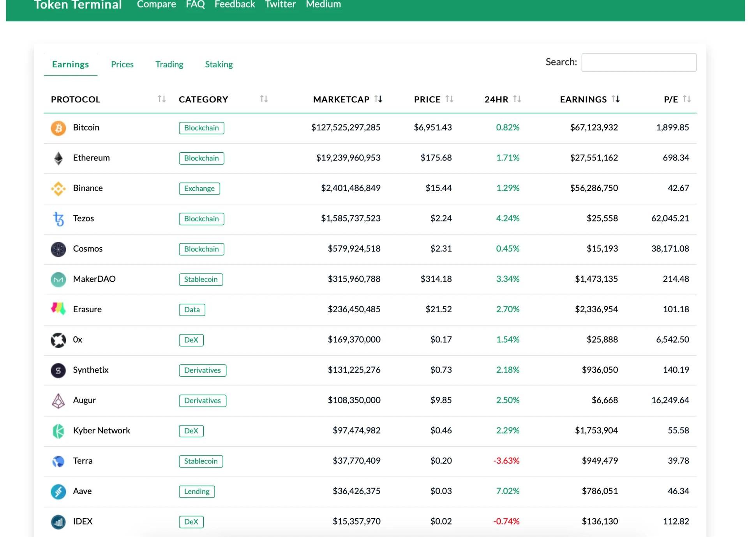Click IDEX's DeX category tag
The image size is (748, 537).
pos(191,522)
